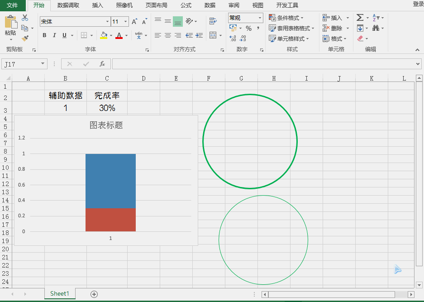Viewport: 424px width, 302px height.
Task: Click the 条件格式 conditional formatting icon
Action: 273,18
